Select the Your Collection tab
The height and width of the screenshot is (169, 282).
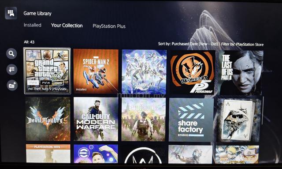coord(67,26)
